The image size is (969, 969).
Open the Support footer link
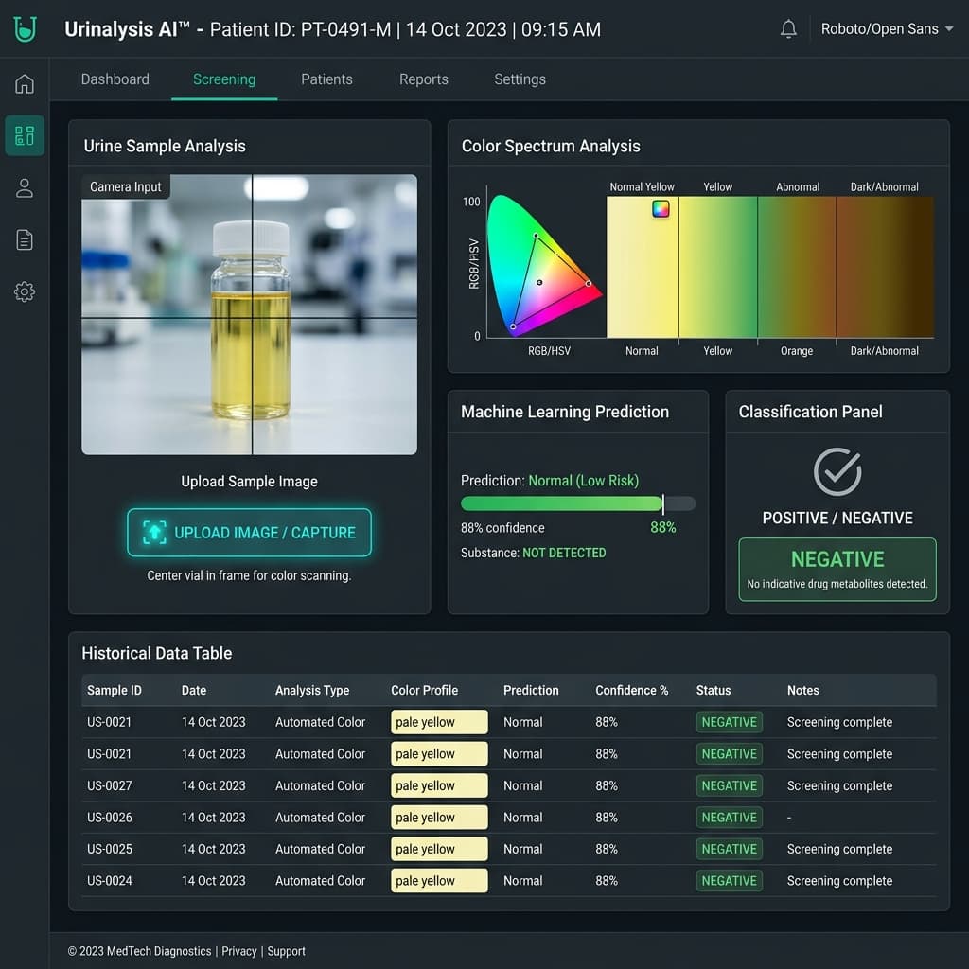click(286, 951)
